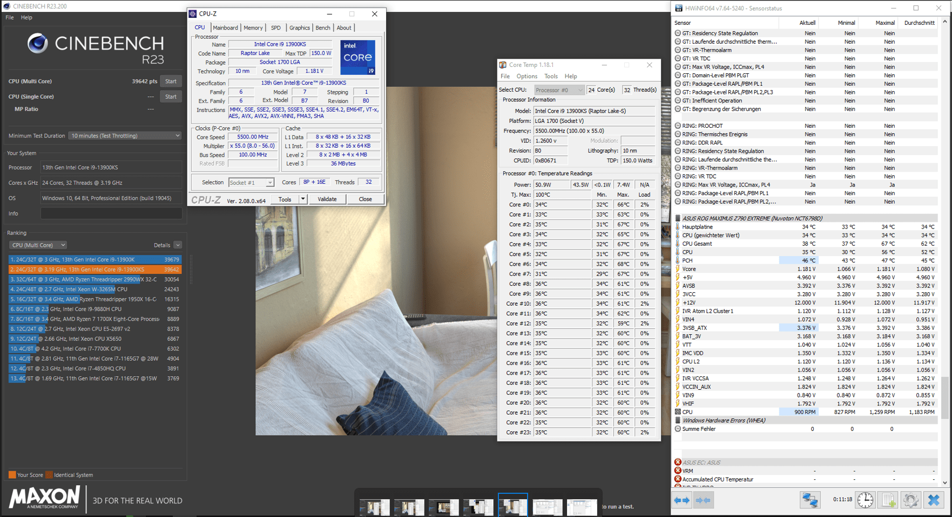Open Cinebench Help menu

coord(26,17)
